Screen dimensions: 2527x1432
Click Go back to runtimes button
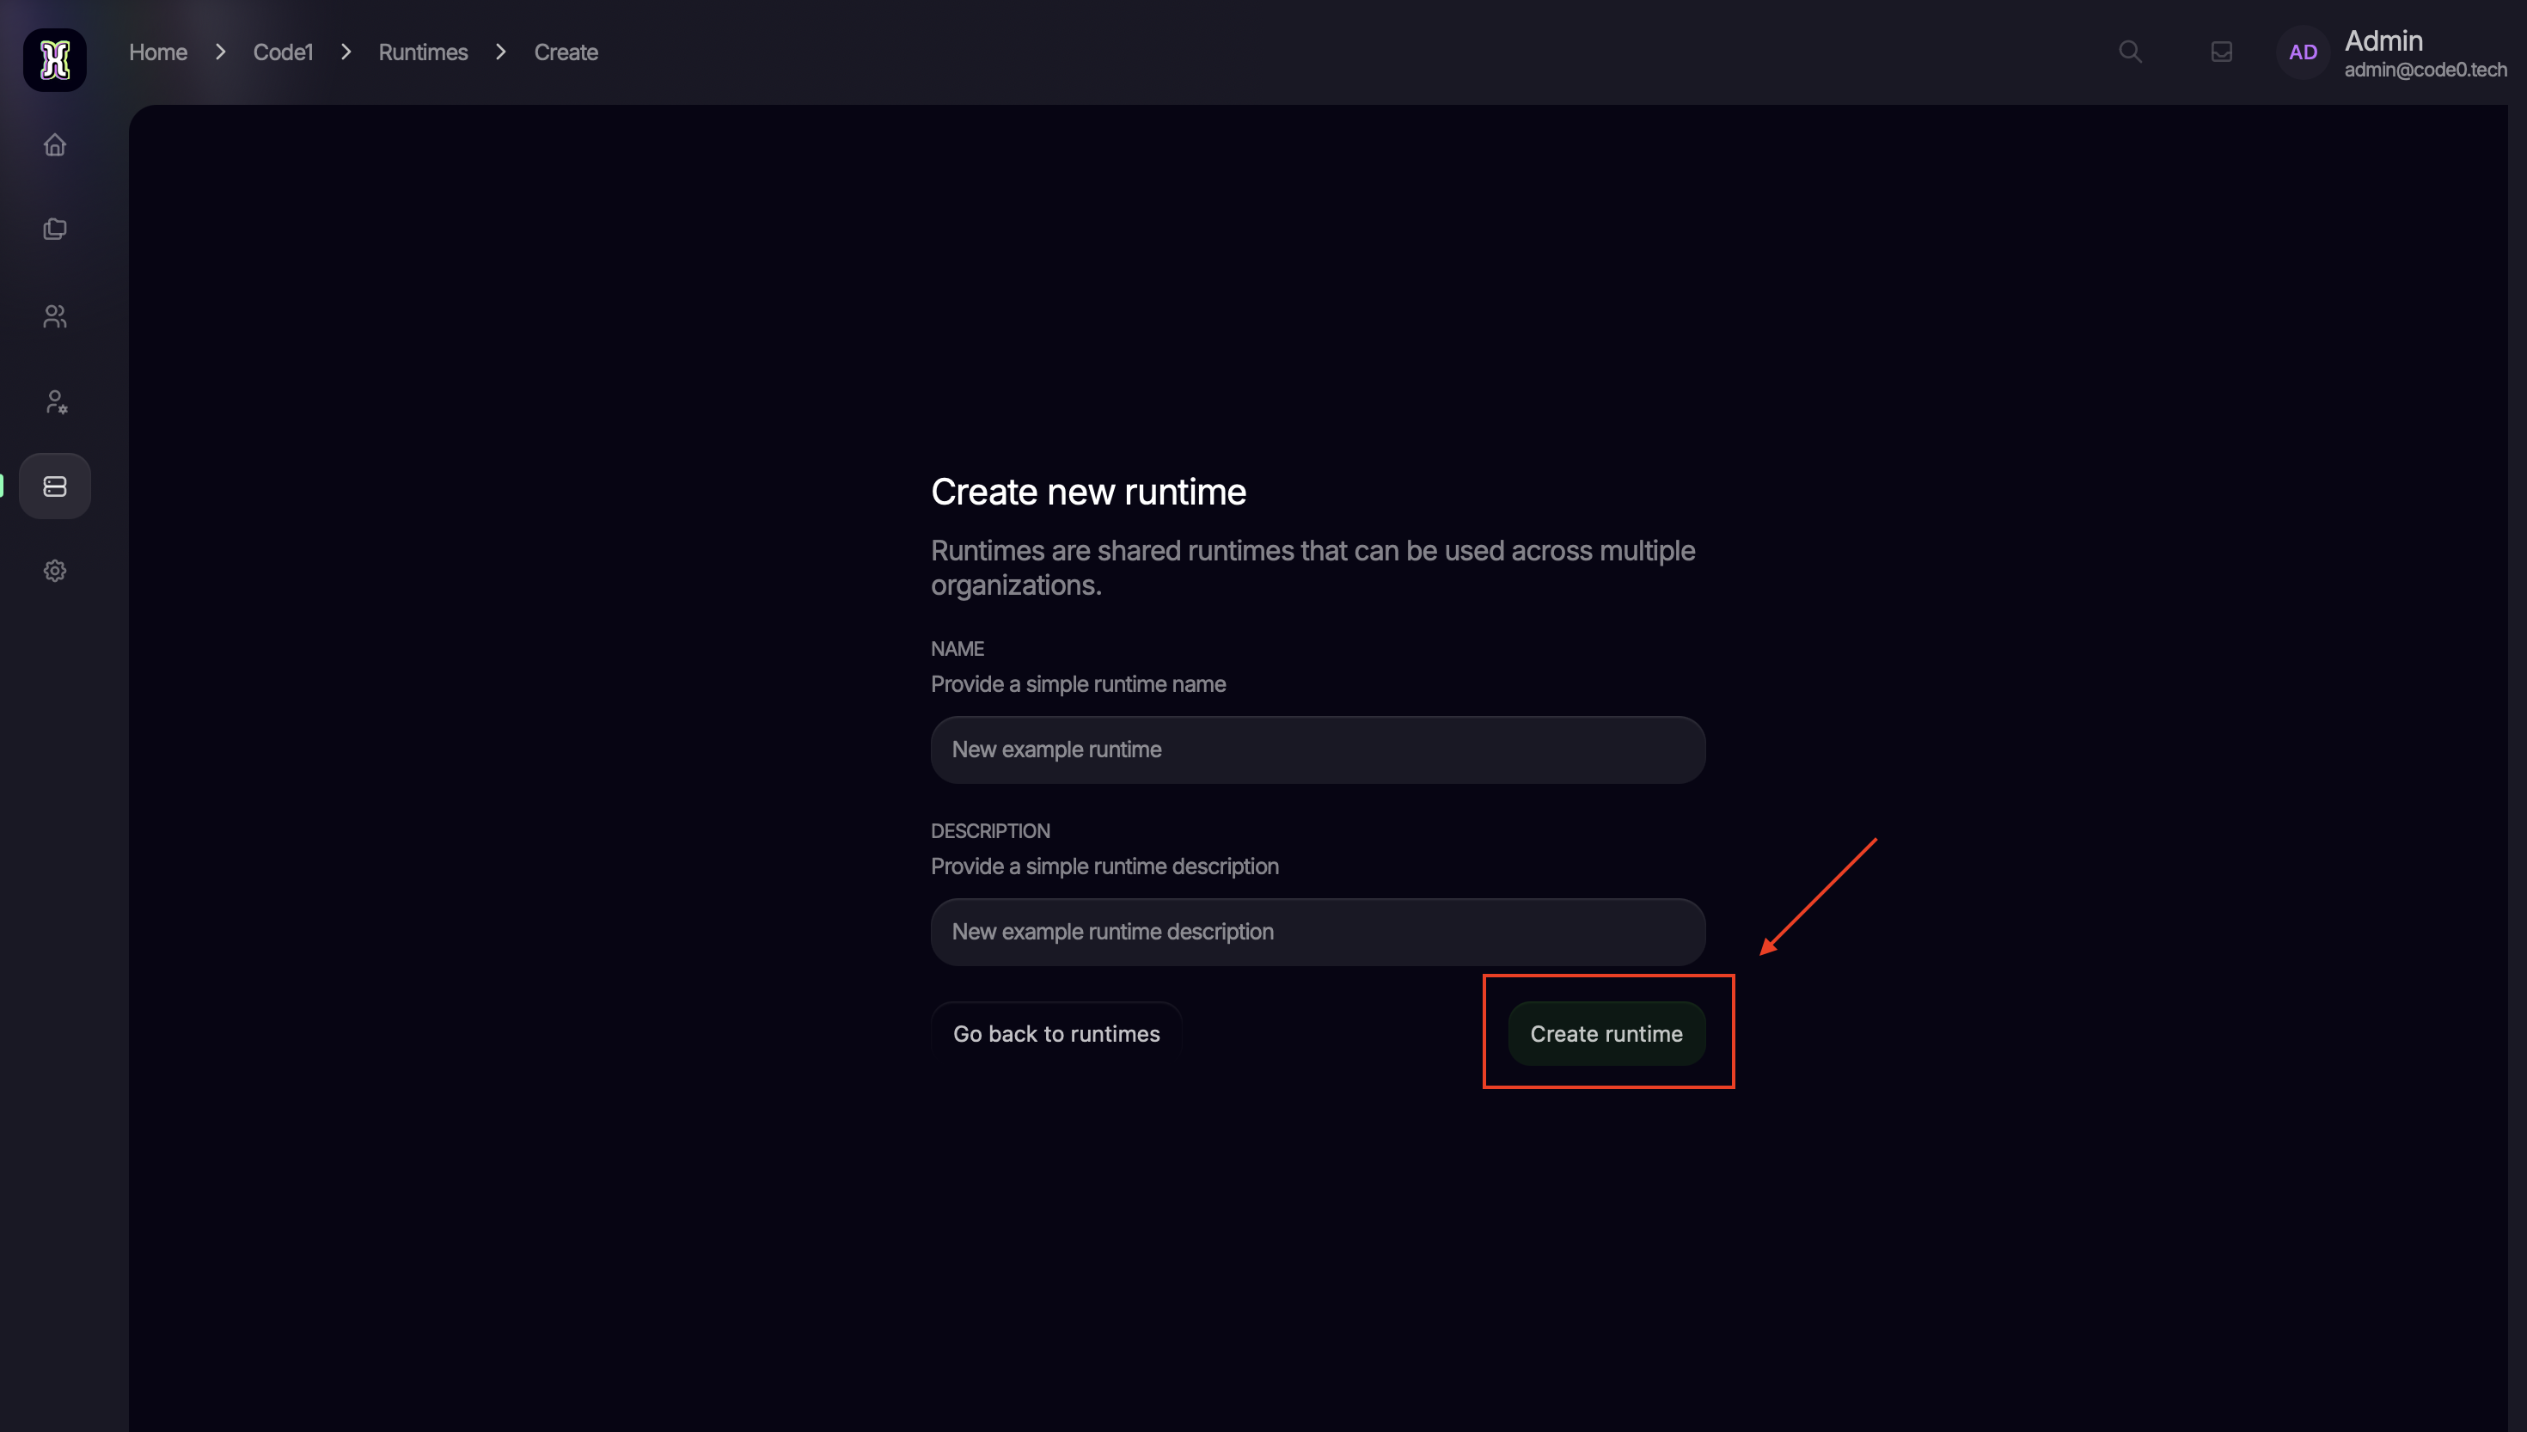1056,1034
